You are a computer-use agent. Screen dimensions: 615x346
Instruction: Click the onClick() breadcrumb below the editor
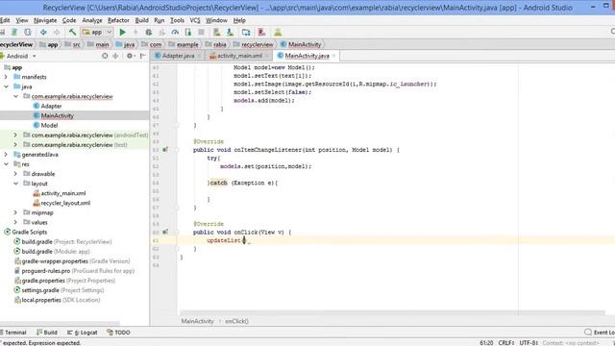click(236, 321)
